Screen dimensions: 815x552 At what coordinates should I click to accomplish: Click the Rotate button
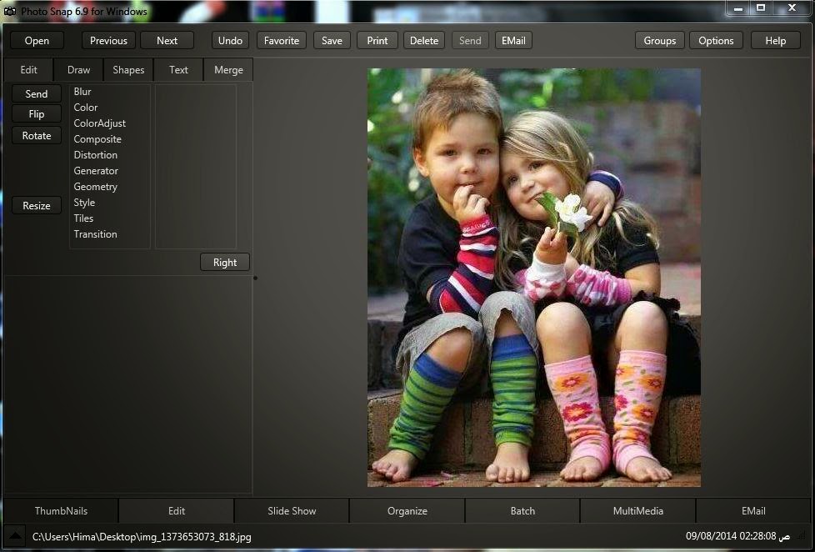click(x=37, y=136)
